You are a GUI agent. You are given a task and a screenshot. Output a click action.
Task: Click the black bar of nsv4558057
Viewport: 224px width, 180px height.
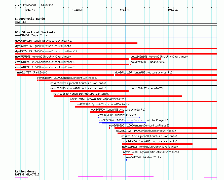click(169, 139)
